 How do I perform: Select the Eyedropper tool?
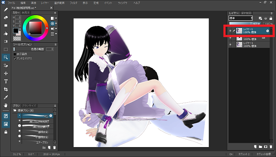[6, 97]
